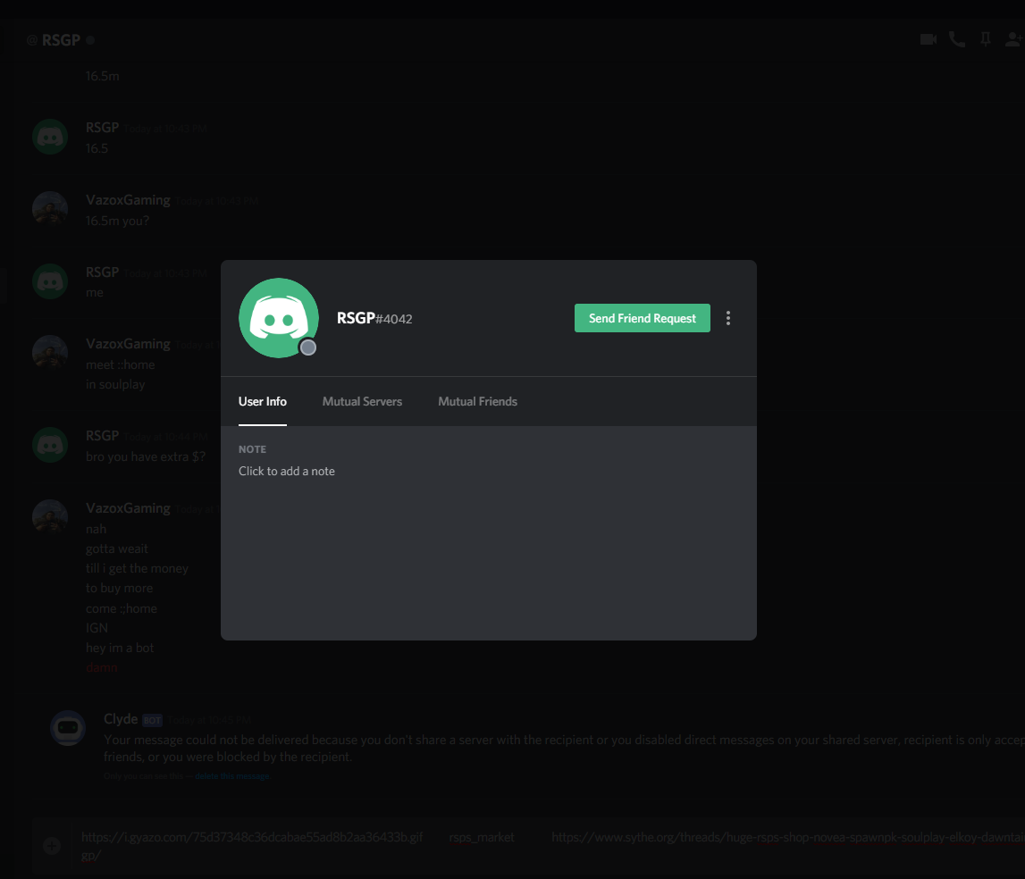Click the message 'hey im a bot'

120,648
